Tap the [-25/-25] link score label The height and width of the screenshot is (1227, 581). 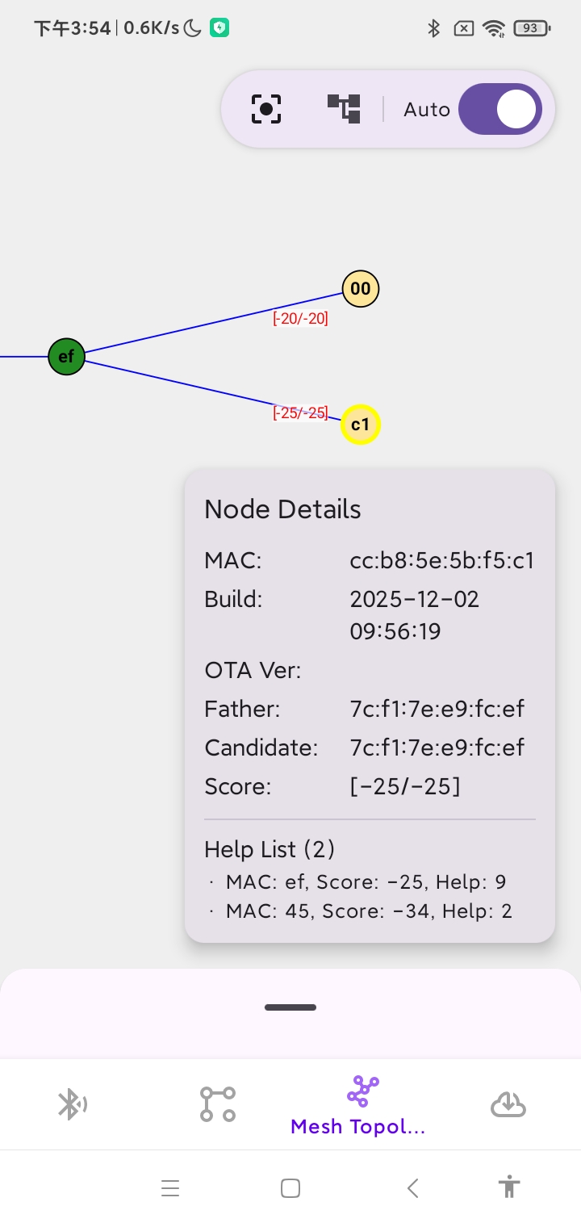300,413
